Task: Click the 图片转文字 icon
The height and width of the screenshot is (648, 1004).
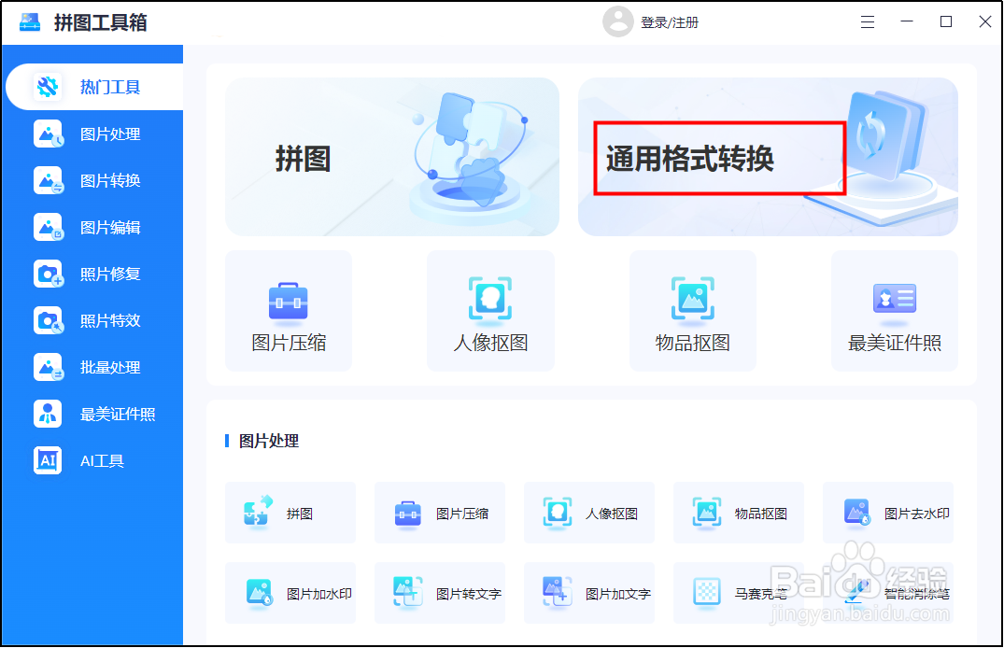Action: (408, 592)
